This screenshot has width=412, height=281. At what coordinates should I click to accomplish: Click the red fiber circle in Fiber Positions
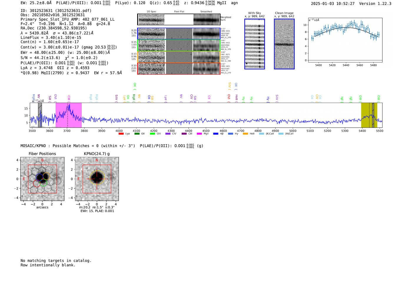pos(37,183)
